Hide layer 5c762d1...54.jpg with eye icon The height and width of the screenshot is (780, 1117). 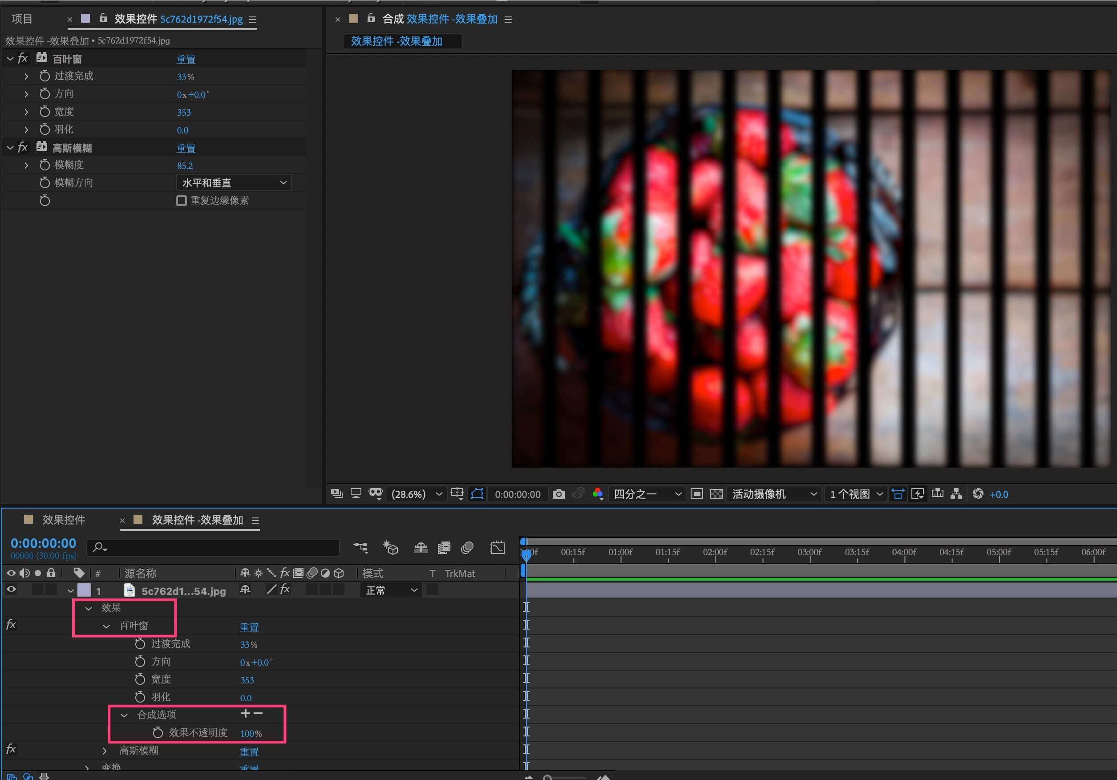pyautogui.click(x=11, y=590)
